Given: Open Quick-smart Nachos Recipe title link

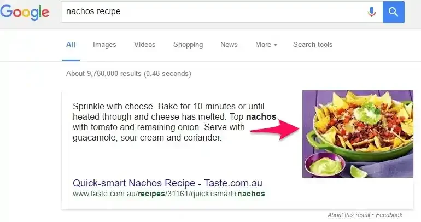Looking at the screenshot, I should 167,183.
